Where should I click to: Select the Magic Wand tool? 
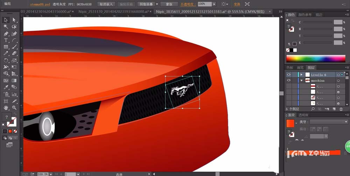(x=6, y=27)
